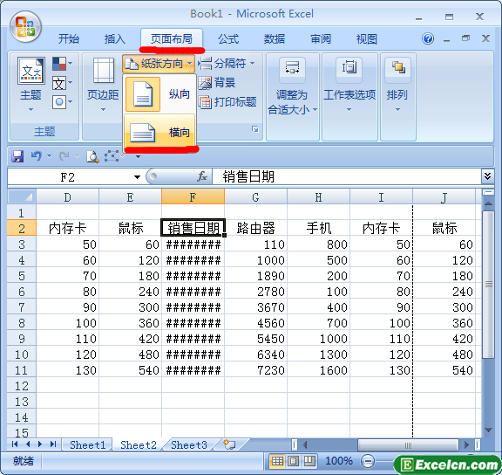Open theme effects dropdown
The image size is (502, 475).
[x=62, y=102]
